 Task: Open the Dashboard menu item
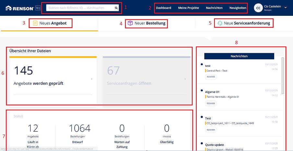[x=164, y=8]
